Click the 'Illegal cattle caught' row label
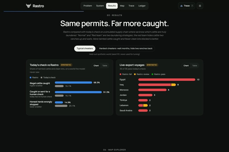The width and height of the screenshot is (229, 152). (40, 83)
